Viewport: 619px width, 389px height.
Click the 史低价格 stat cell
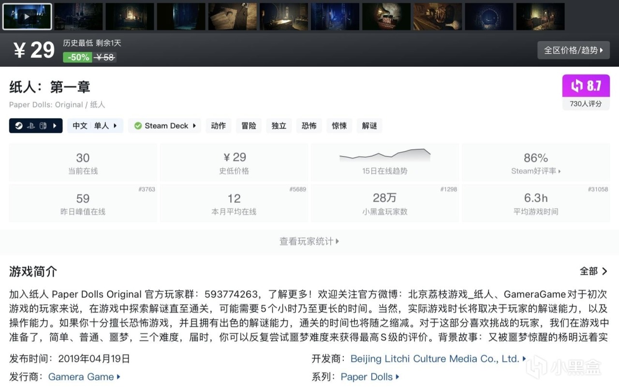coord(234,163)
